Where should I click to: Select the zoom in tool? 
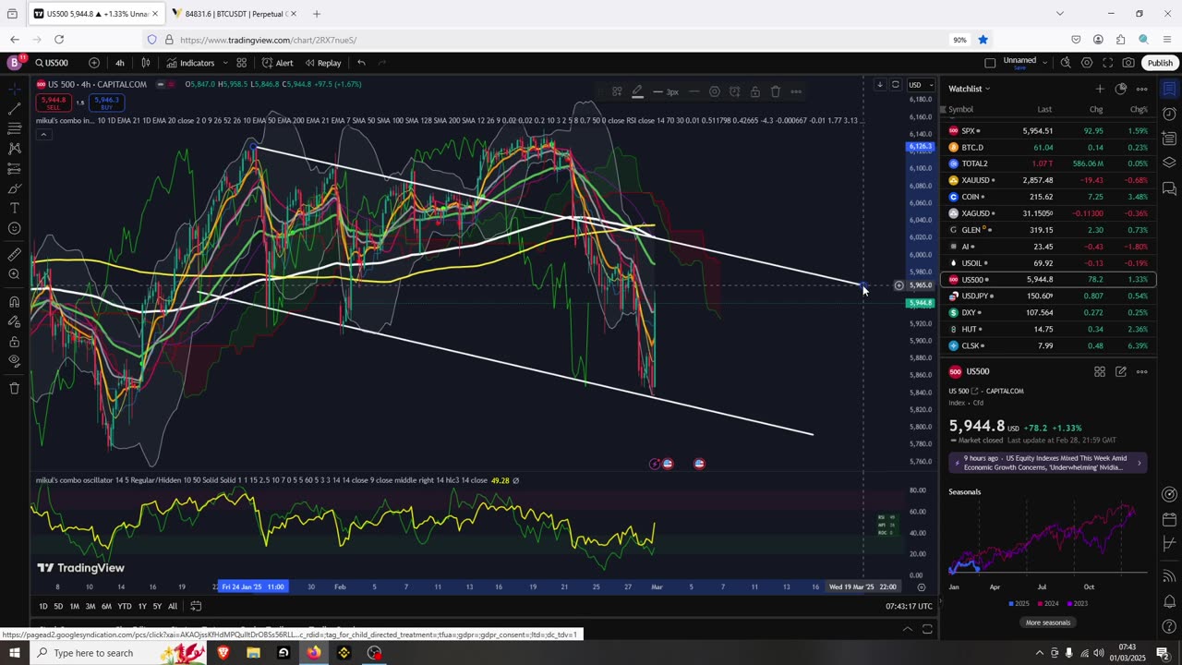[x=15, y=274]
